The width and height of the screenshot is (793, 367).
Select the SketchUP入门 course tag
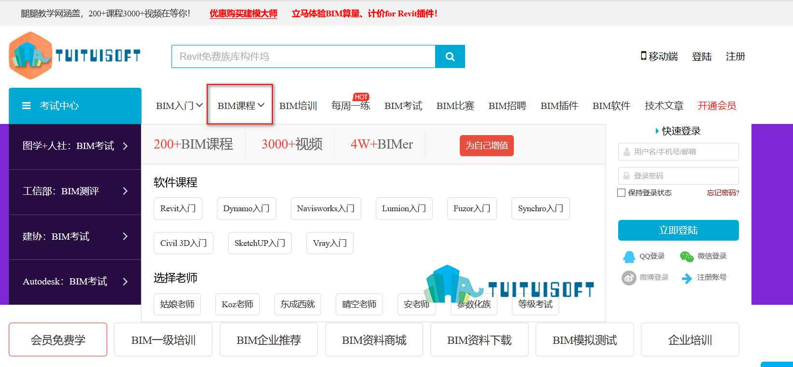coord(260,243)
